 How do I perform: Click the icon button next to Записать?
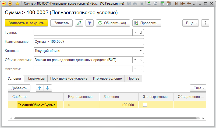(79, 23)
